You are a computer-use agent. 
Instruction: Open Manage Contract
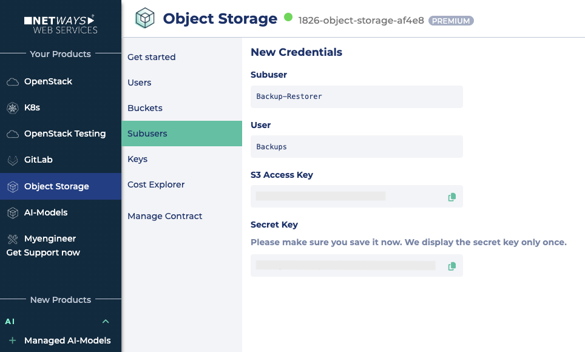[x=164, y=216]
